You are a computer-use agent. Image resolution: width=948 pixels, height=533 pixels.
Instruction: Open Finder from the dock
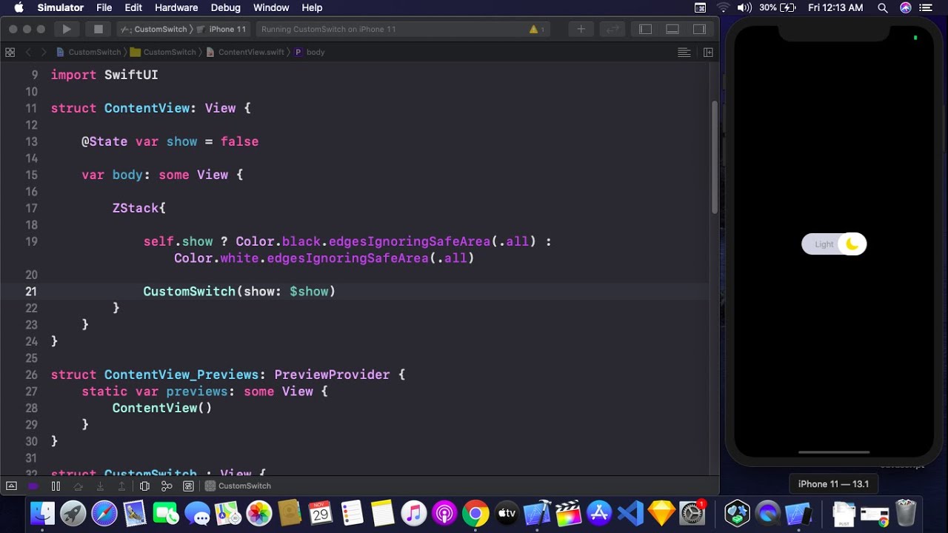coord(42,513)
